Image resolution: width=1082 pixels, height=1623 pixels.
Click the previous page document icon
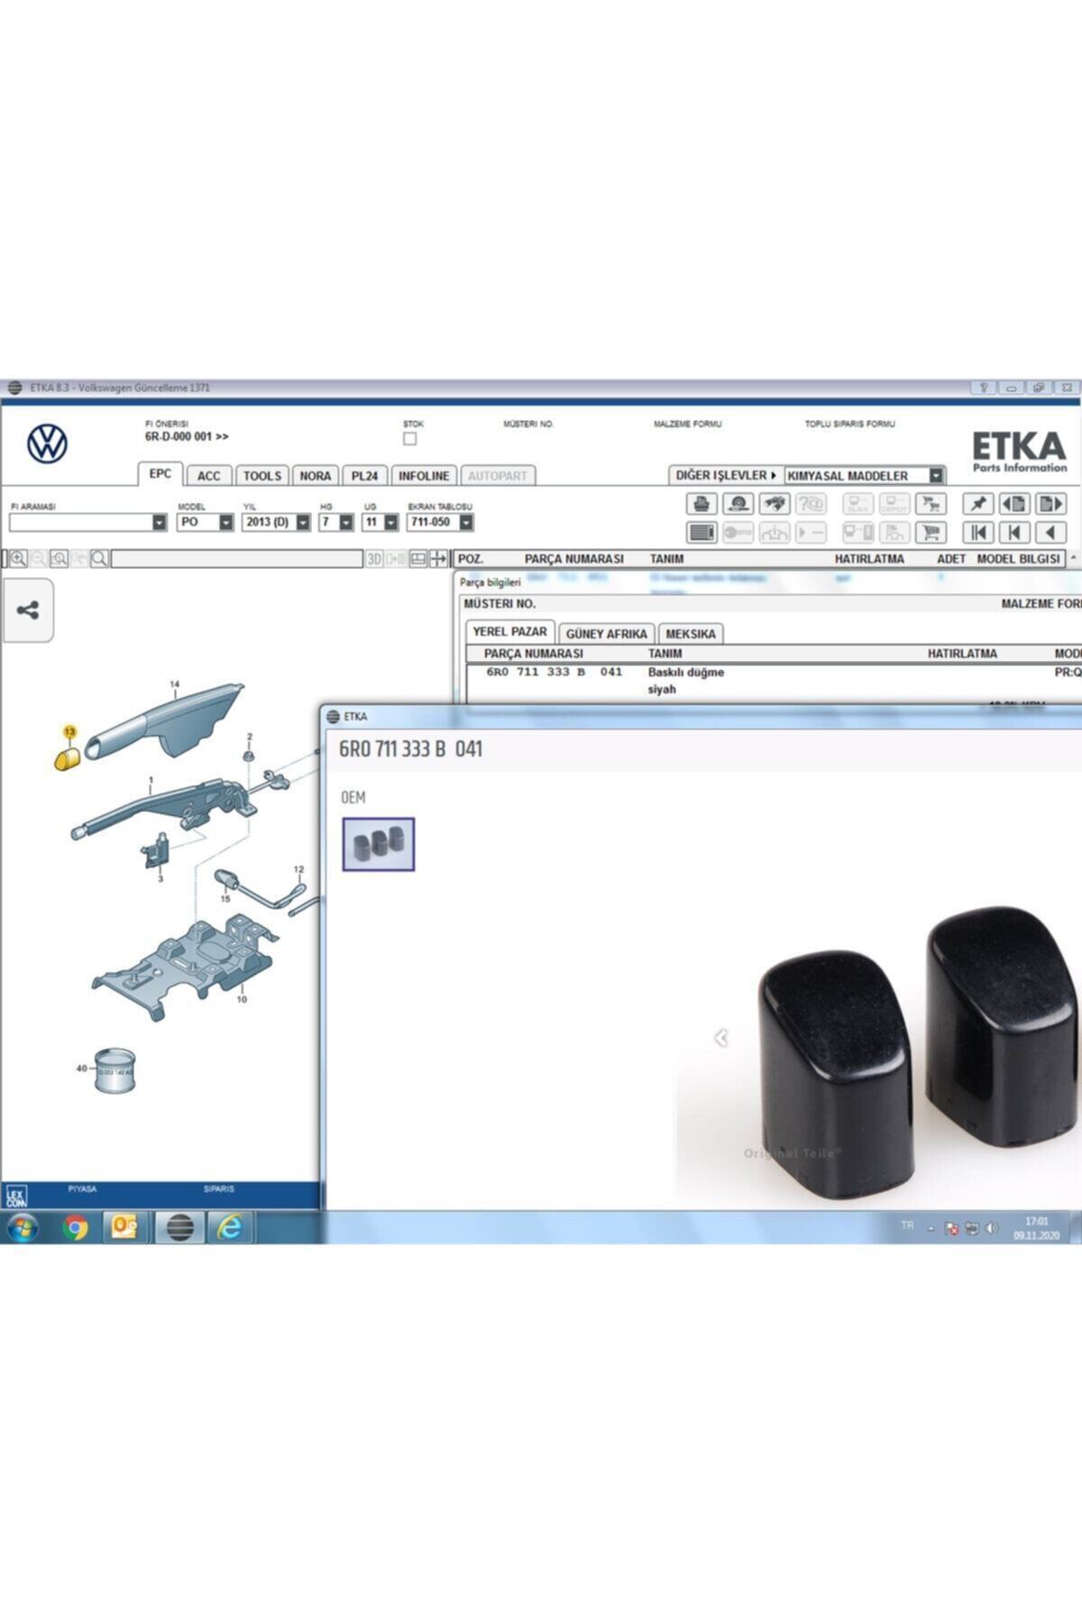1014,504
